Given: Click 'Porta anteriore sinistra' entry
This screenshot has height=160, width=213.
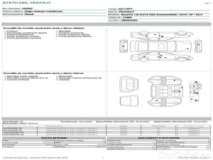Looking at the screenshot, I should click(x=23, y=36).
